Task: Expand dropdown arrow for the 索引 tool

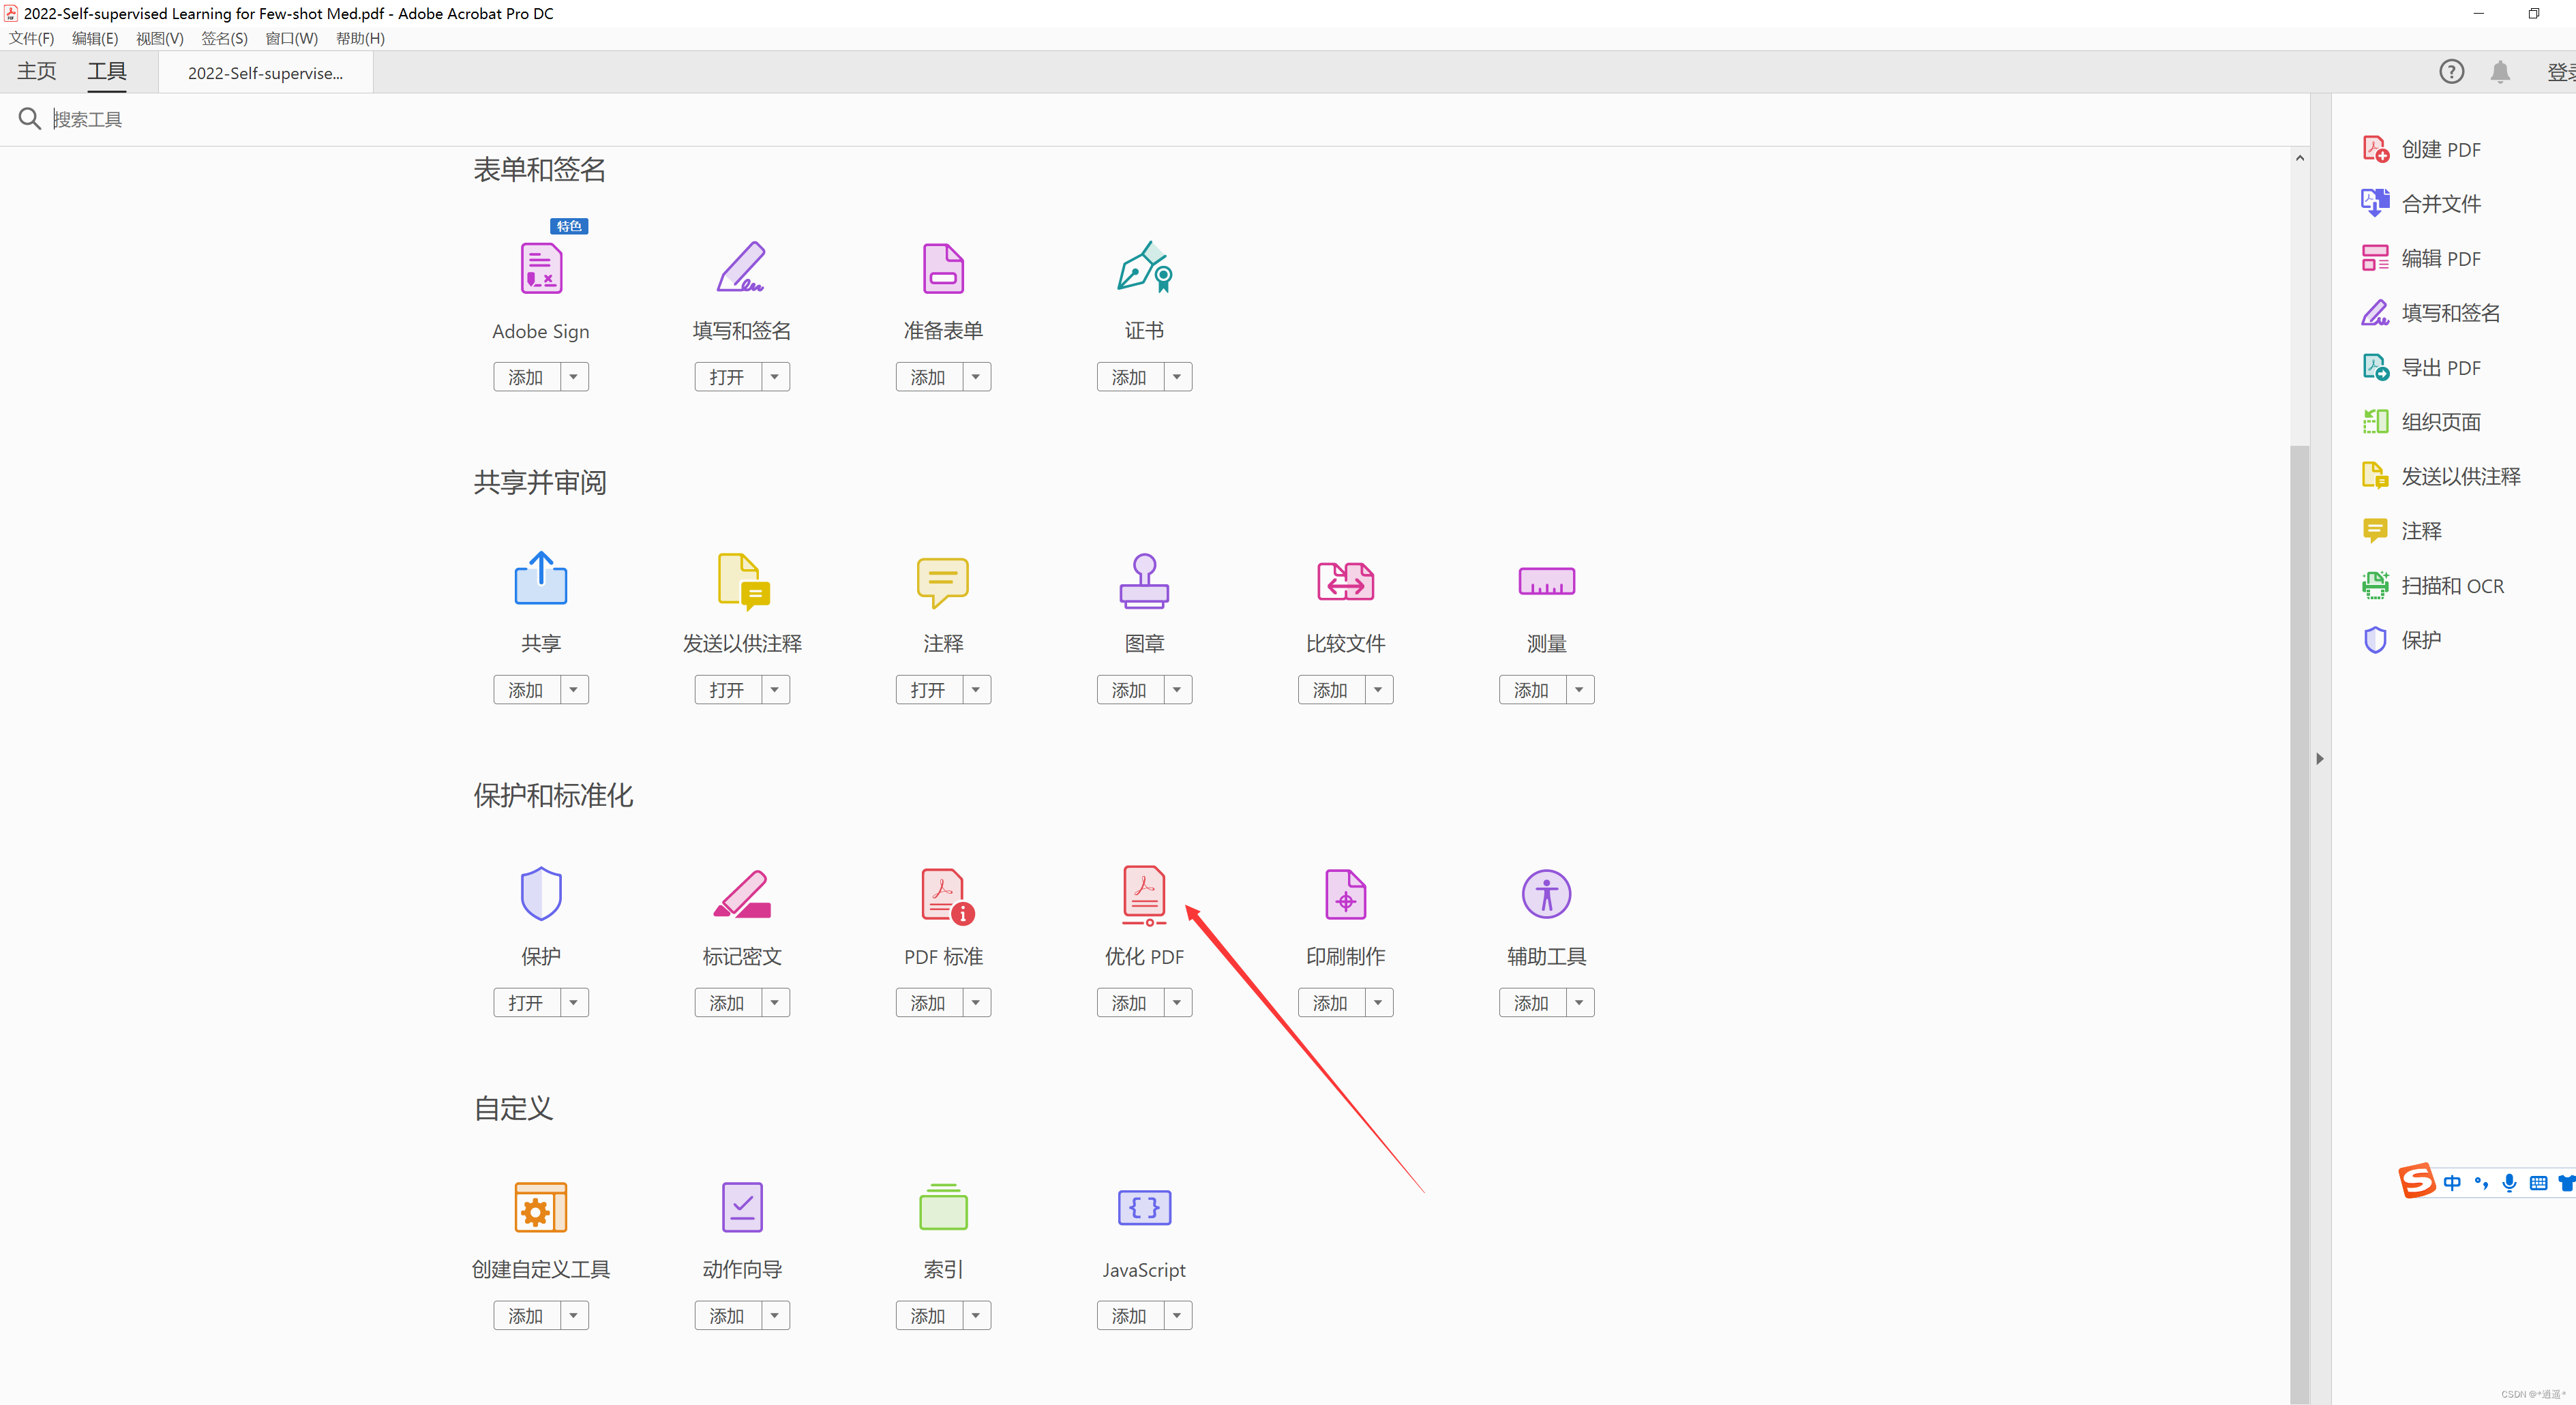Action: click(x=976, y=1315)
